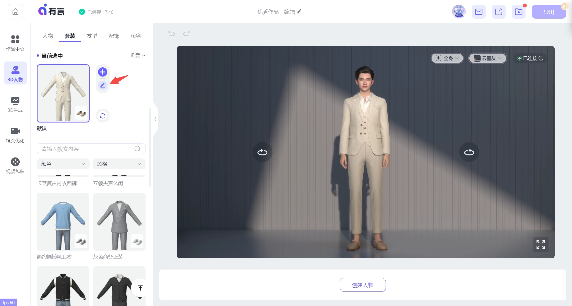Open the 云墨灰 background dropdown
Image resolution: width=572 pixels, height=306 pixels.
click(487, 58)
